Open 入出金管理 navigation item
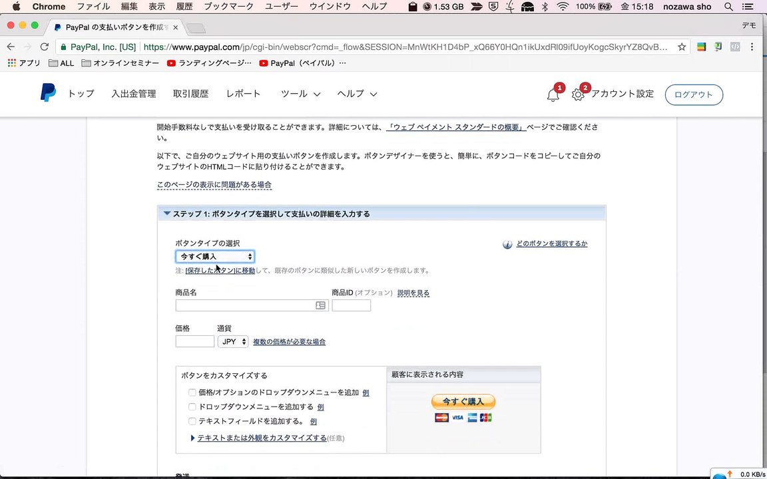 coord(134,94)
